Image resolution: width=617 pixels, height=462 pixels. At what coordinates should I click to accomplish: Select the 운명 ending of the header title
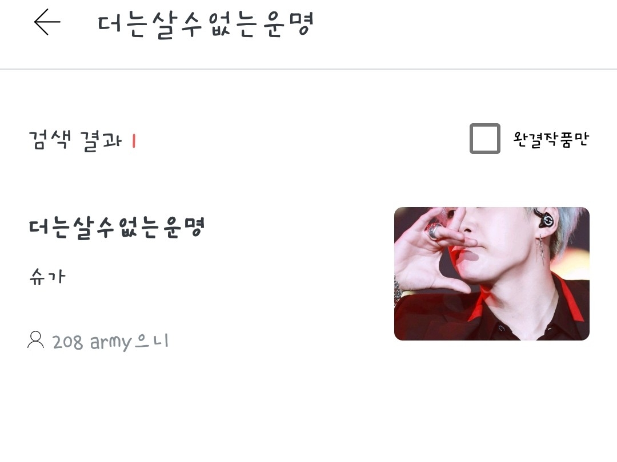287,24
